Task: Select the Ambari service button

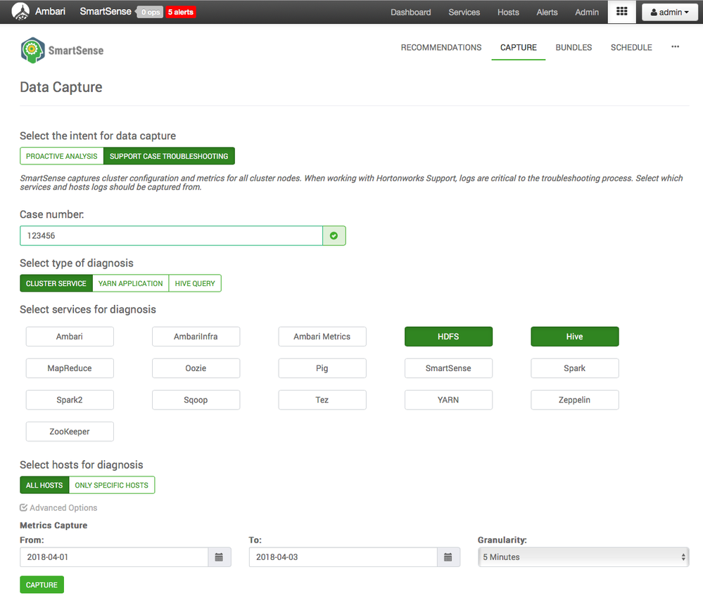Action: tap(70, 337)
